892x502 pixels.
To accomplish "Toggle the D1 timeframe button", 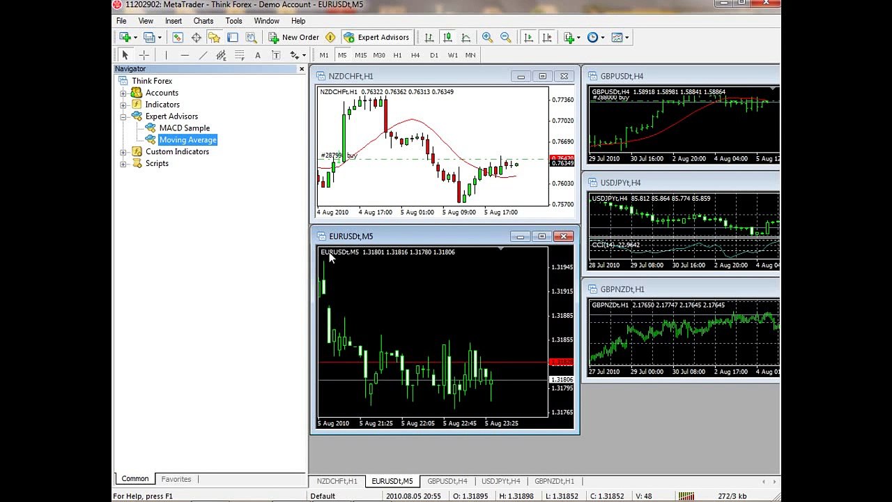I will pyautogui.click(x=434, y=55).
